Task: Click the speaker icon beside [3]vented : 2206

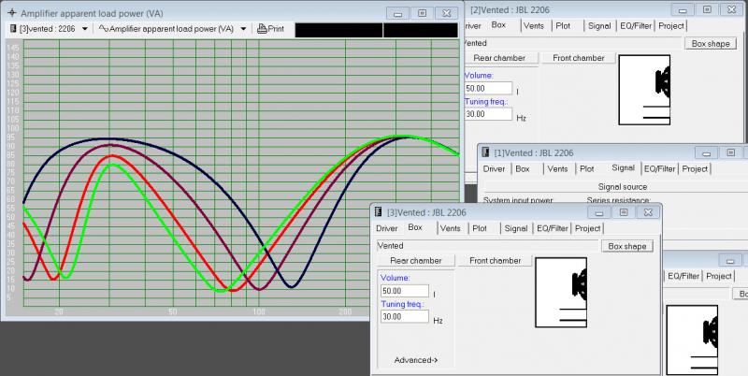Action: pyautogui.click(x=12, y=29)
